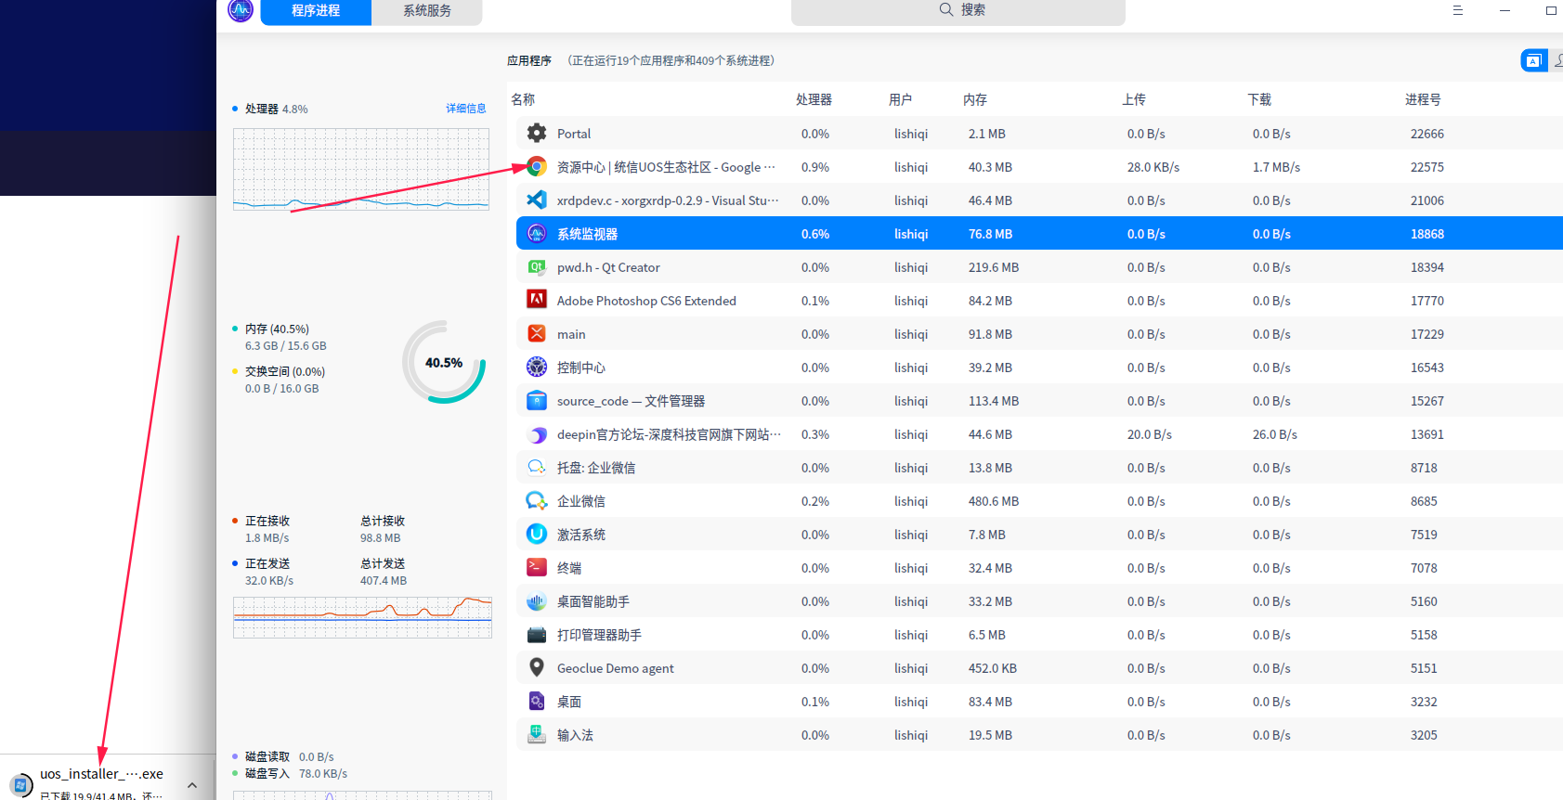
Task: Click the 总计发送 label
Action: (383, 563)
